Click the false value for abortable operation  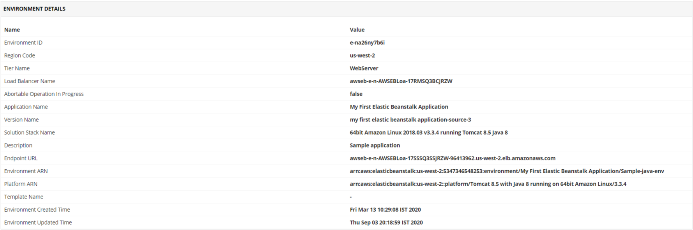tap(356, 94)
